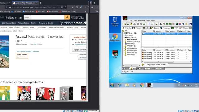Open Cain's File menu

[x=131, y=21]
